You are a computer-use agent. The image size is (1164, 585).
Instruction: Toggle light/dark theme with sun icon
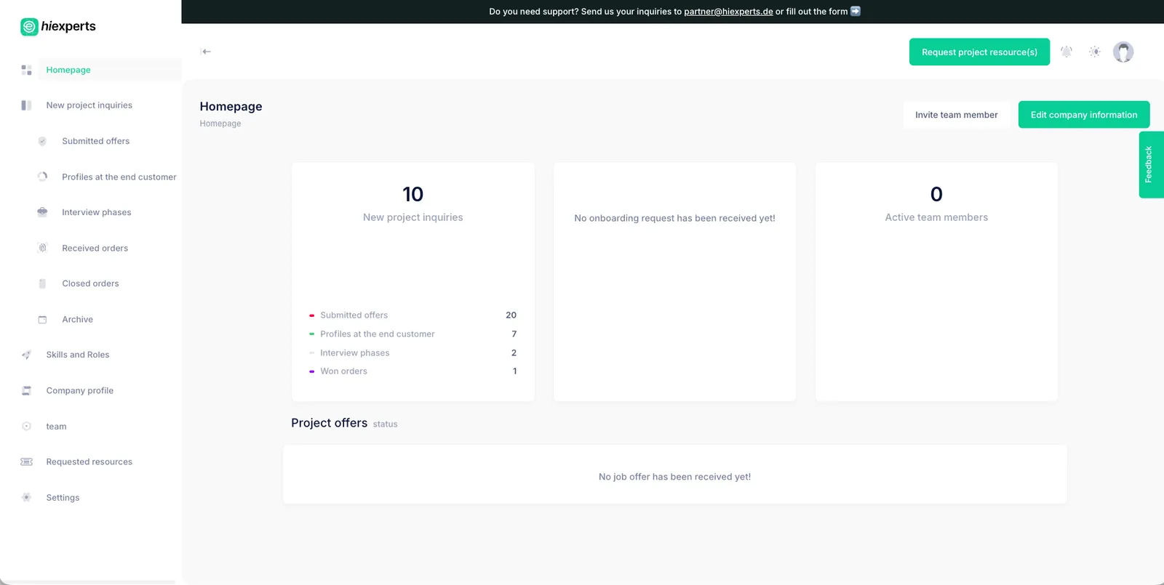pyautogui.click(x=1095, y=52)
